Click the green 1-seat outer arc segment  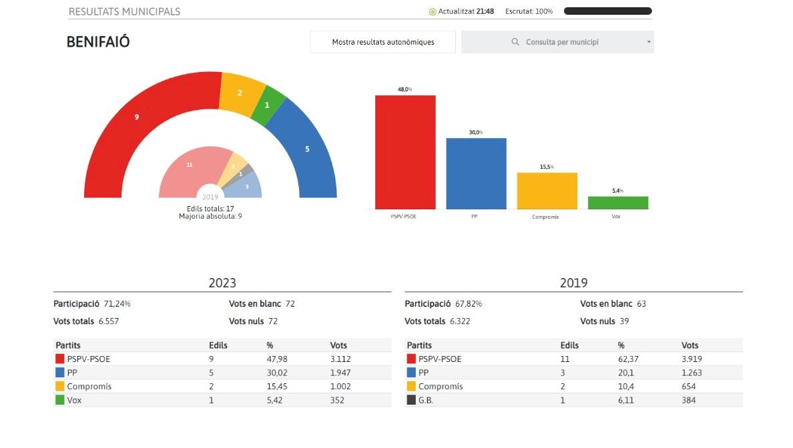(x=268, y=105)
